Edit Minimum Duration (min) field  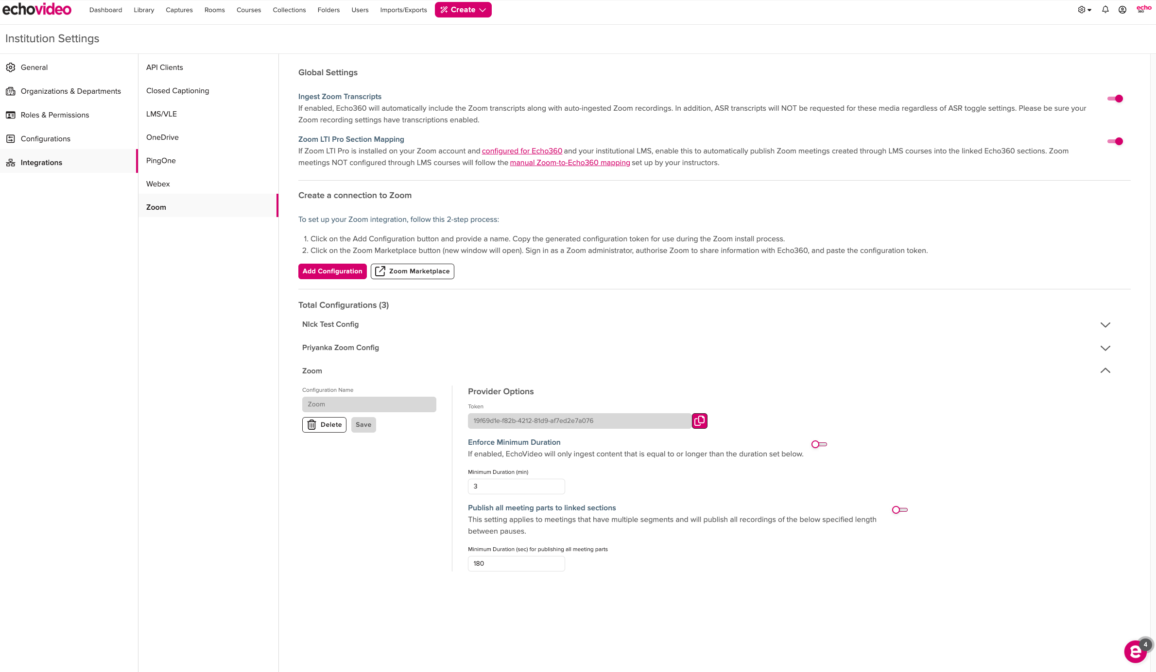[517, 487]
